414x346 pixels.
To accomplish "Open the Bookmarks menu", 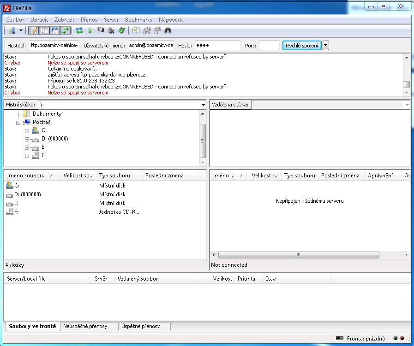I will pos(138,20).
